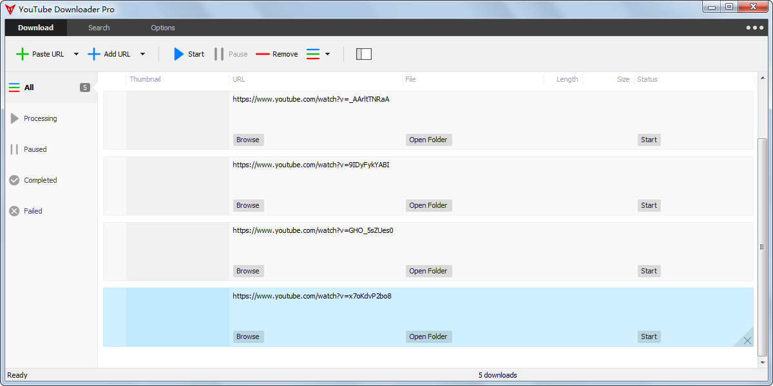Image resolution: width=773 pixels, height=386 pixels.
Task: Click the Length column header
Action: pos(567,79)
